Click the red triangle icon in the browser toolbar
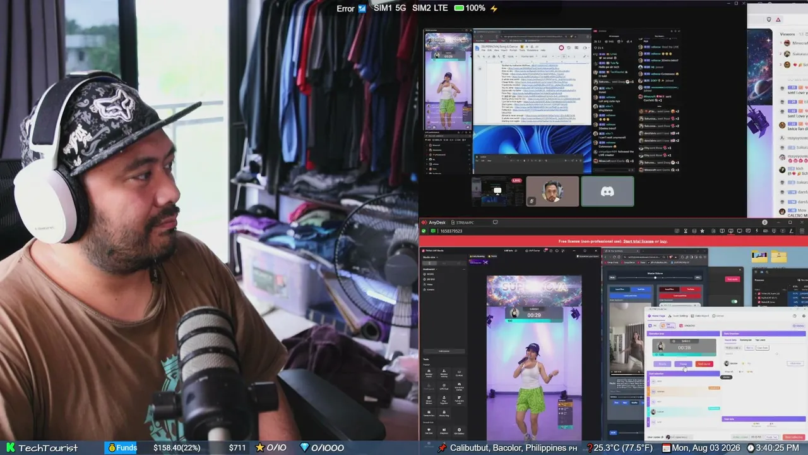This screenshot has height=455, width=808. [778, 20]
